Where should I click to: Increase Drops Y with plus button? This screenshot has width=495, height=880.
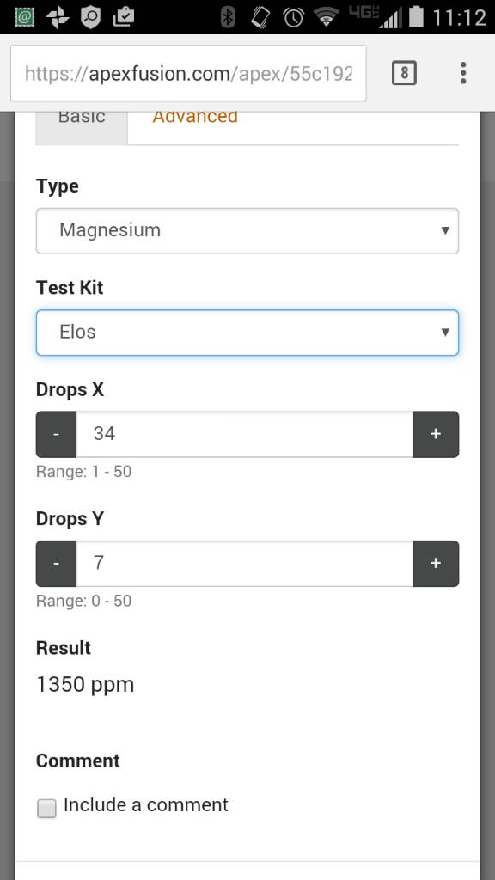(x=436, y=564)
